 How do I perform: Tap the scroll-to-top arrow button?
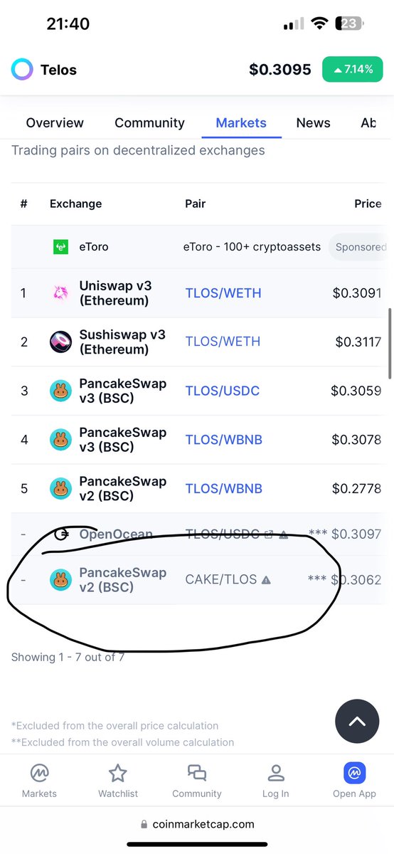click(x=357, y=721)
